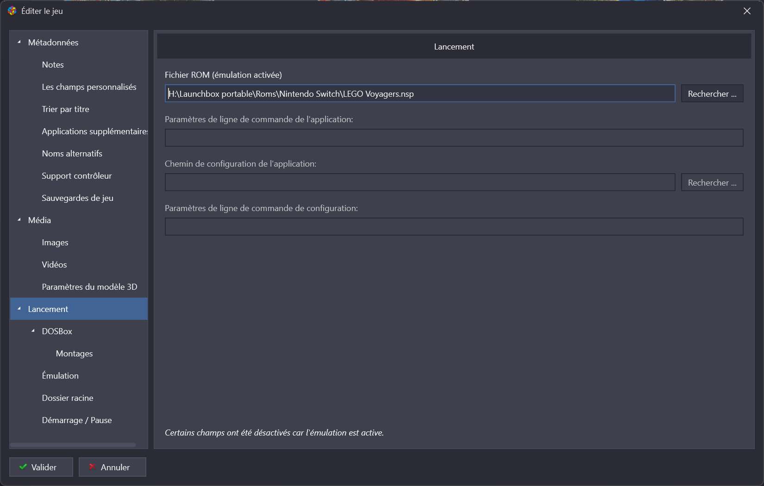This screenshot has height=486, width=764.
Task: Select Les champs personnalisés
Action: tap(89, 87)
